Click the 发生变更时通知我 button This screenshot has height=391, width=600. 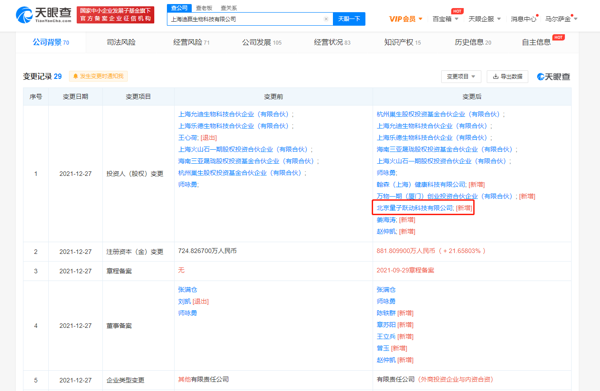pos(98,76)
